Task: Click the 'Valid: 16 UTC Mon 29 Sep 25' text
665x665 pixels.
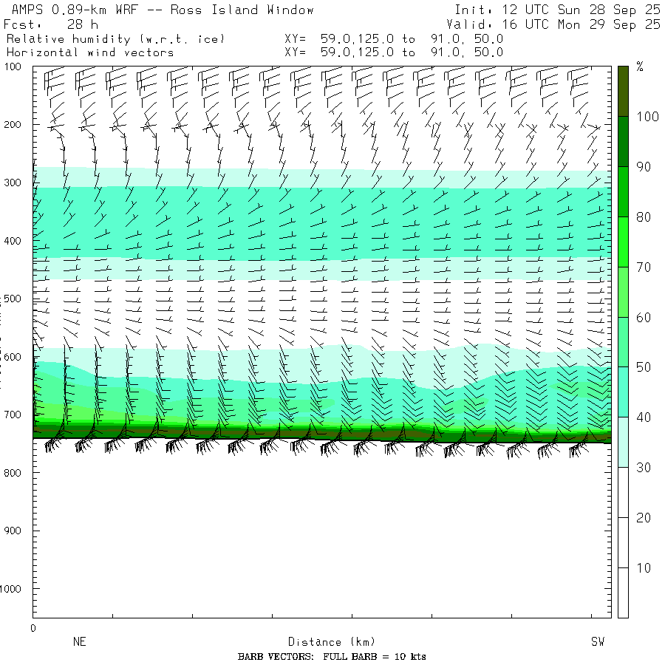Action: click(553, 24)
